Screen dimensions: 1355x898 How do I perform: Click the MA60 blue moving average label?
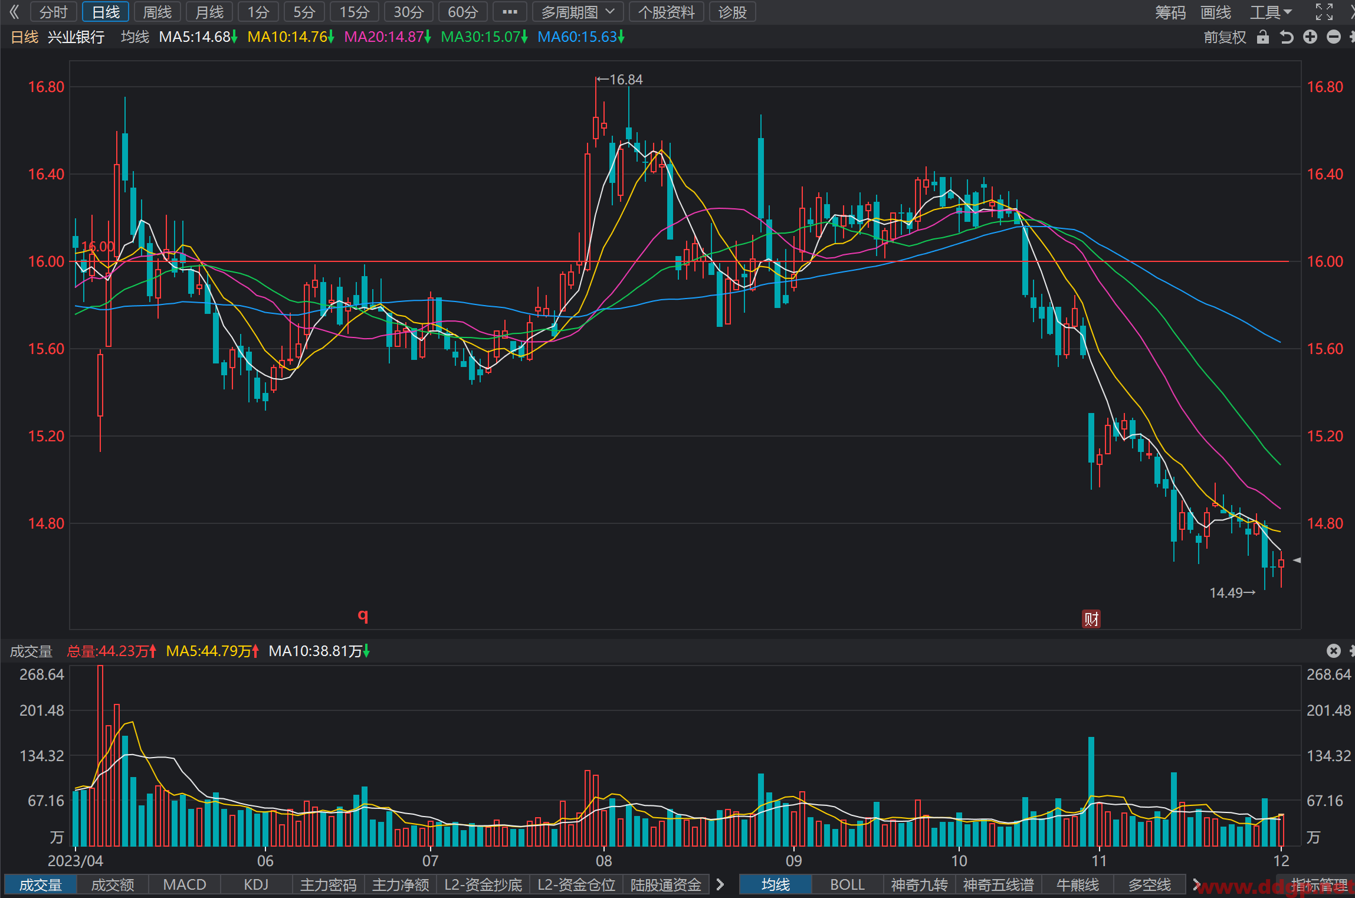581,37
